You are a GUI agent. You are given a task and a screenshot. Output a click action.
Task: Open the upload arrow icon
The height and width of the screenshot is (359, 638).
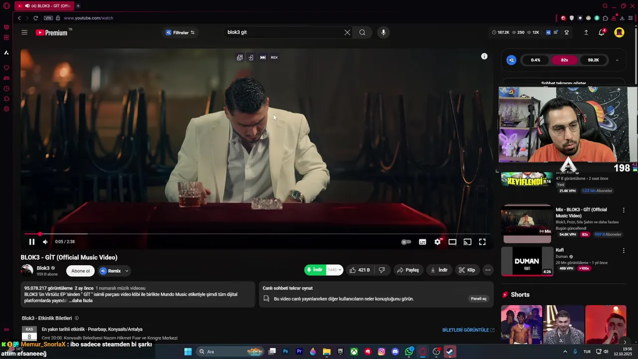[x=586, y=32]
